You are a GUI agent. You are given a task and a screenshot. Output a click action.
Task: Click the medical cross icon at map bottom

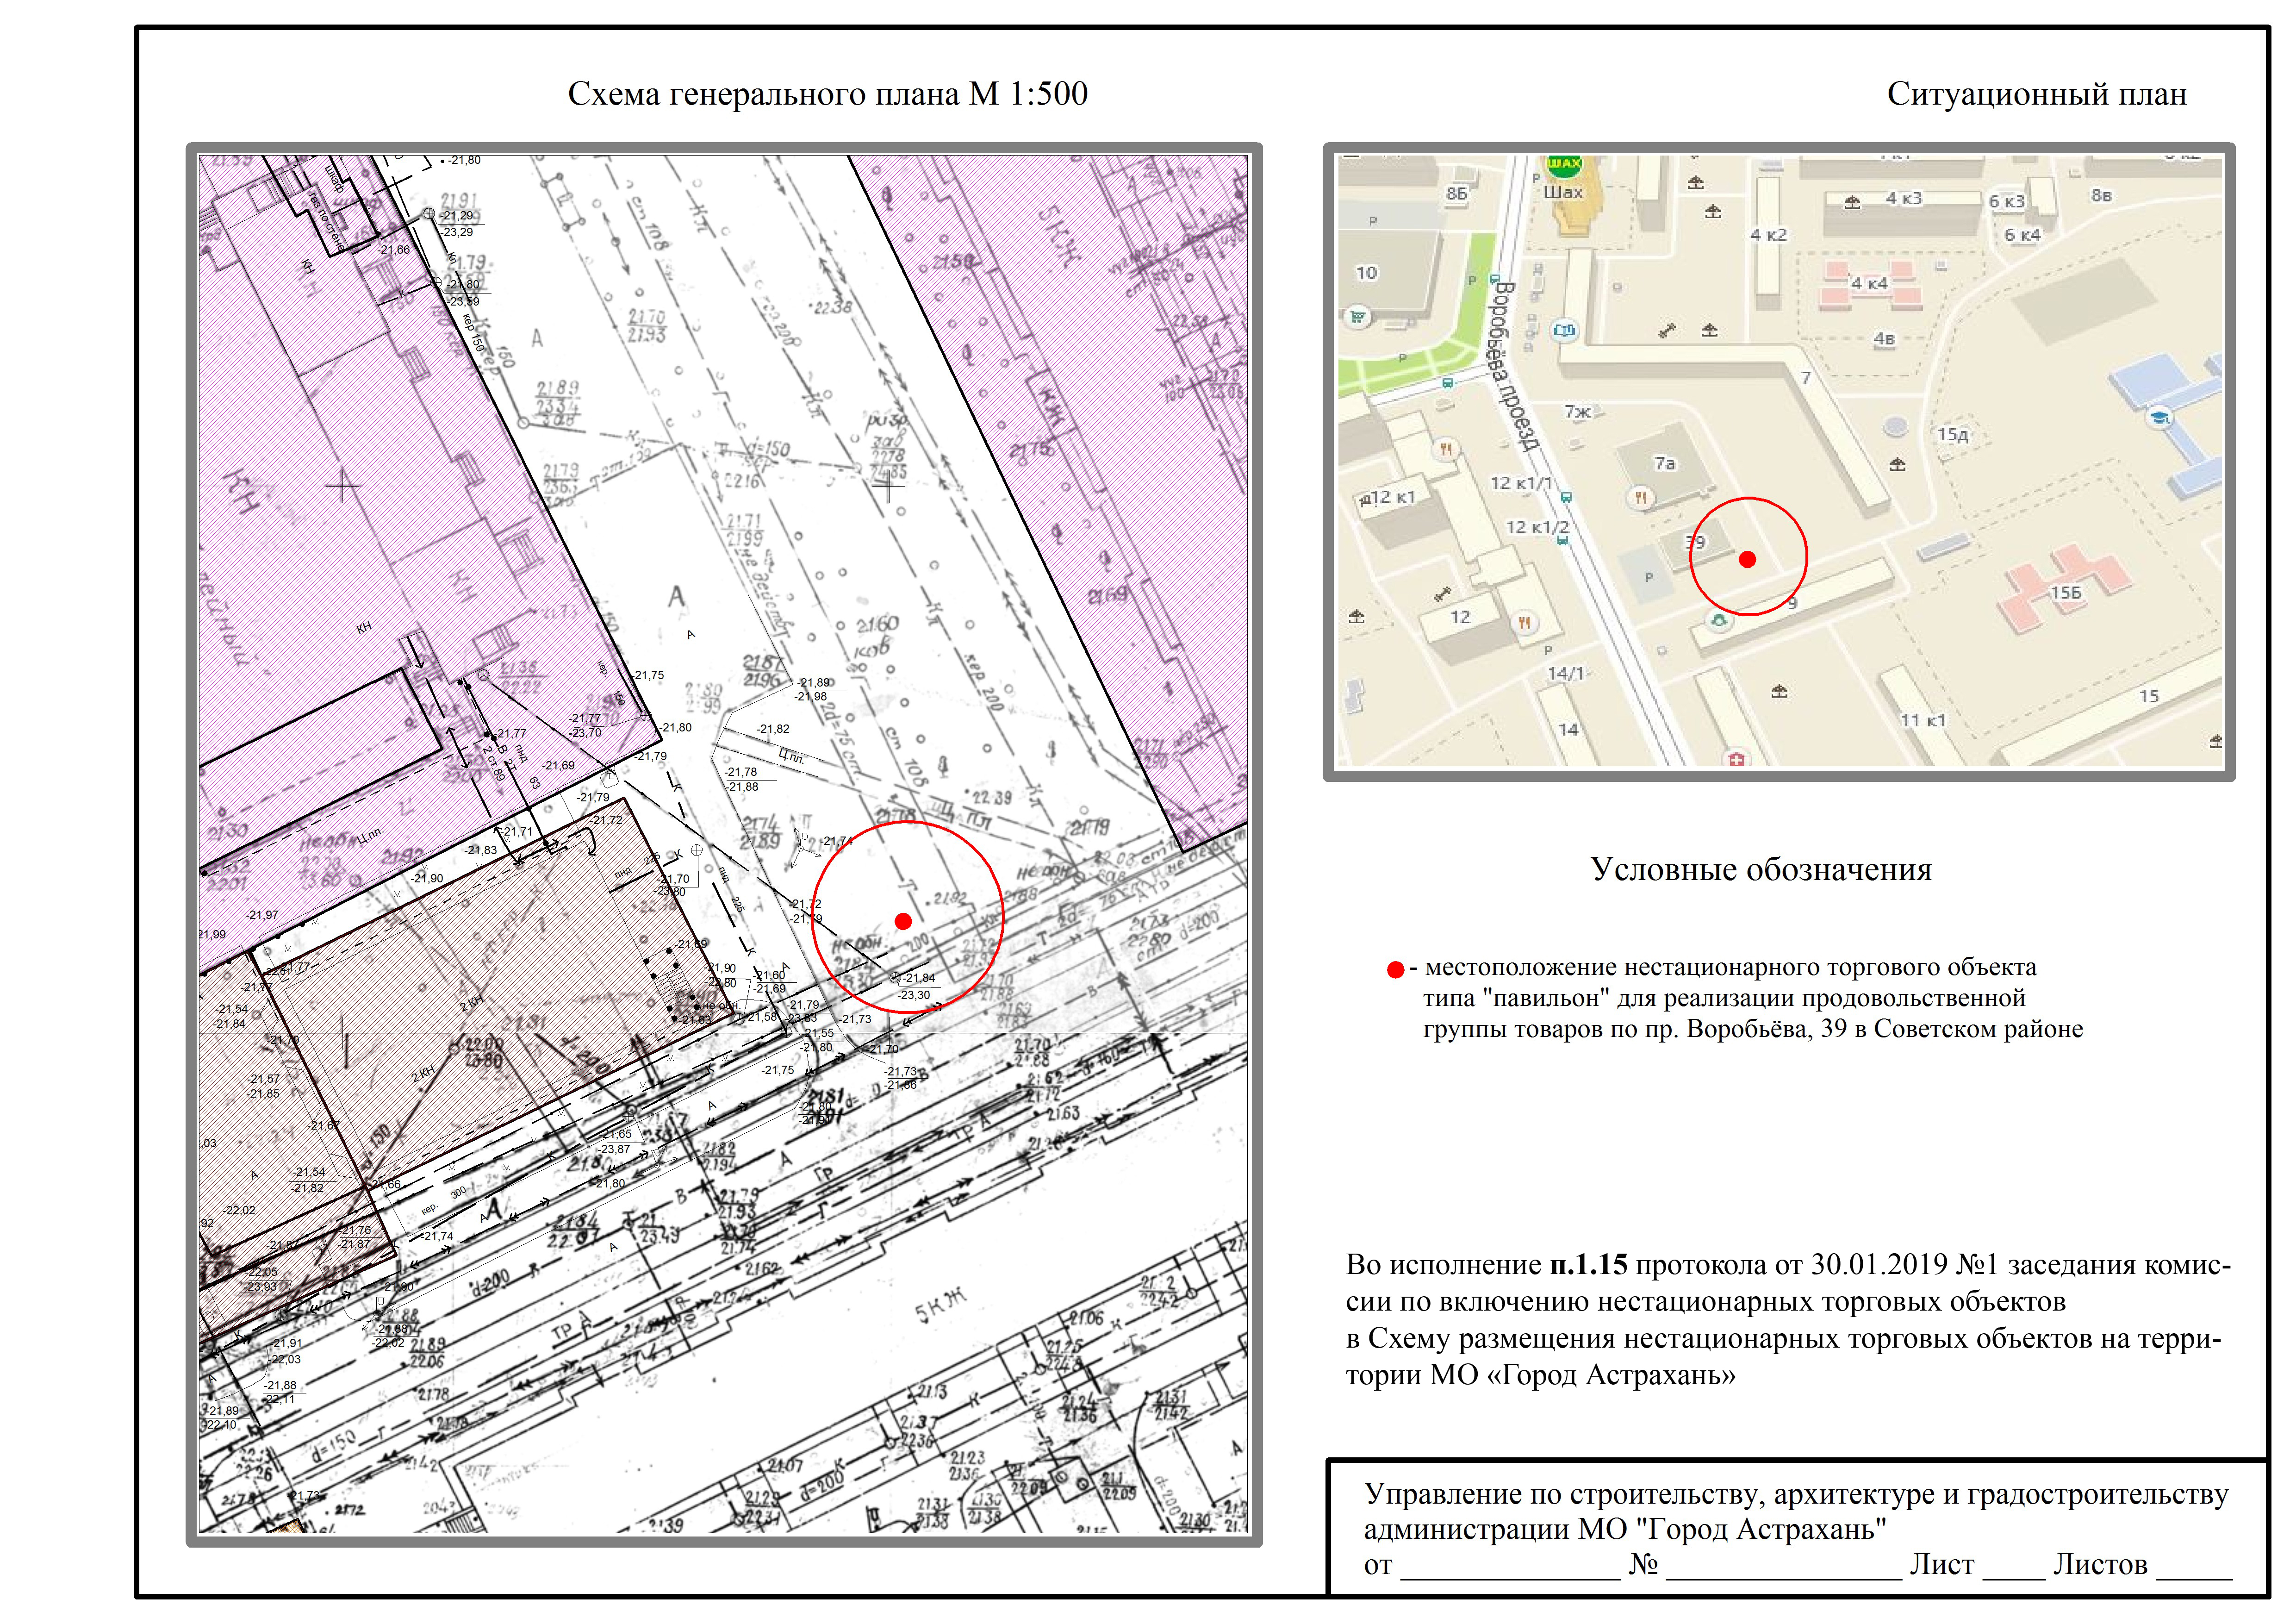[x=1736, y=760]
